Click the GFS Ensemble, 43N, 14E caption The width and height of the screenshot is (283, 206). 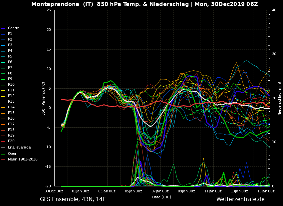[73, 199]
